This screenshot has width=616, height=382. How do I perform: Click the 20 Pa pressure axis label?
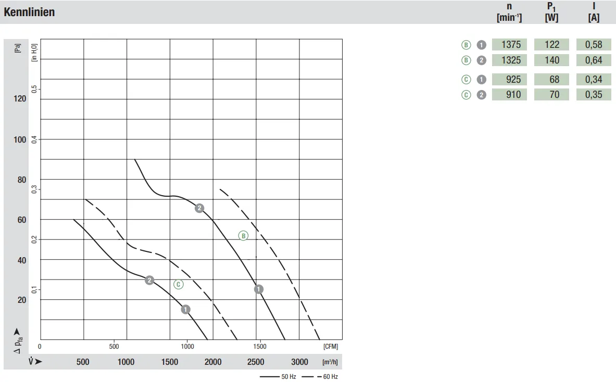tap(22, 300)
